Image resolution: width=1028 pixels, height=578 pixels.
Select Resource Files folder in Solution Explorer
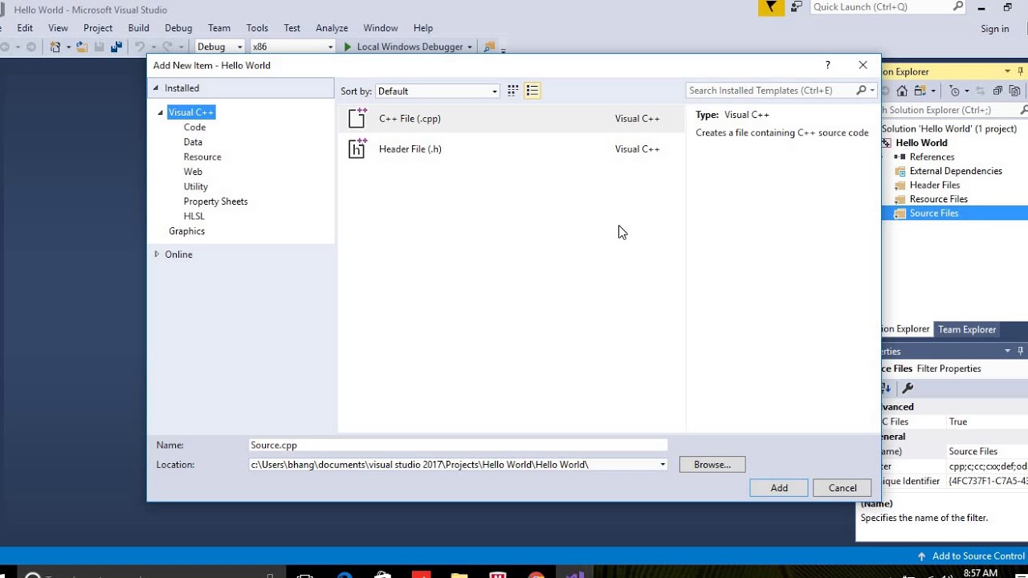[x=939, y=199]
